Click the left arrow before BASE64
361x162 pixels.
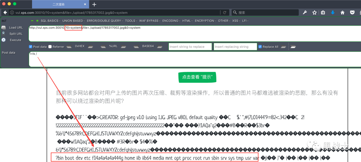136,47
